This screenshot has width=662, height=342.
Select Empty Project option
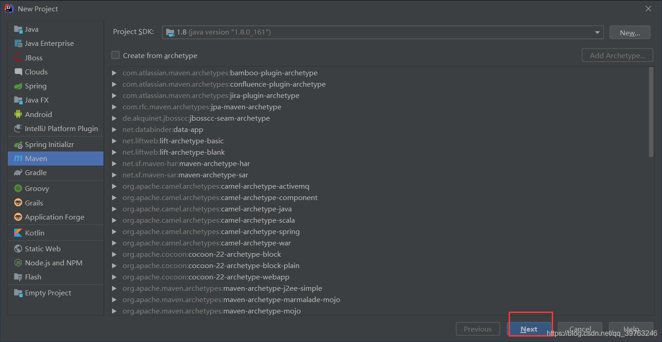coord(56,293)
